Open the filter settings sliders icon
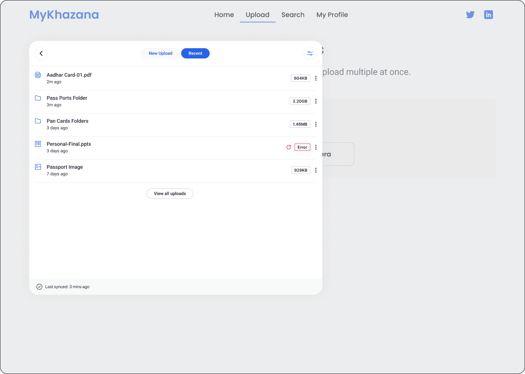Image resolution: width=525 pixels, height=374 pixels. tap(310, 53)
